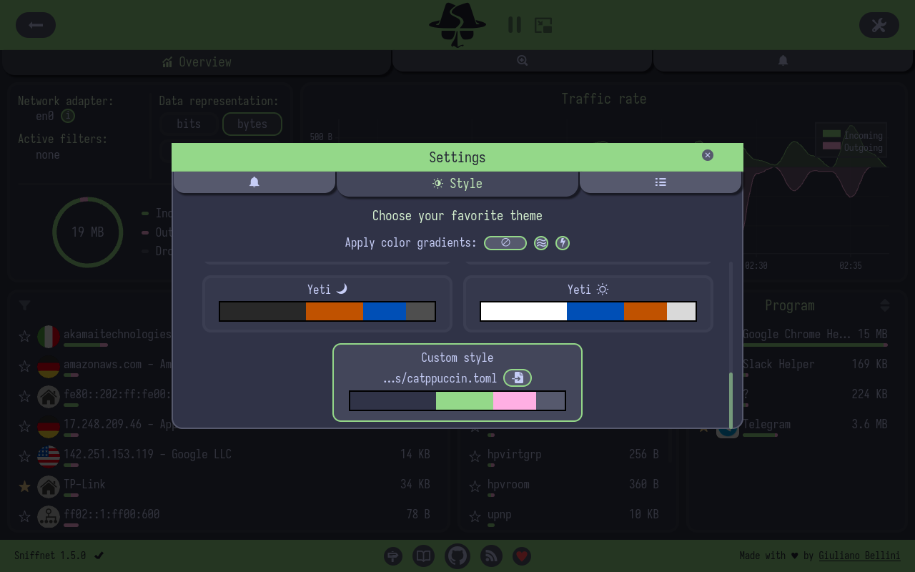Disable color gradients option

(505, 243)
